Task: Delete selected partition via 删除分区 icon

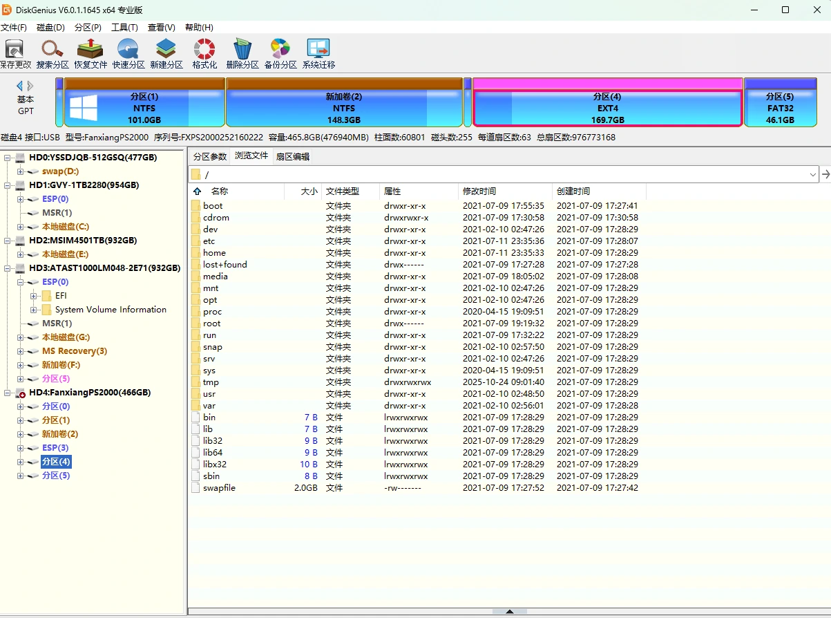Action: (242, 53)
